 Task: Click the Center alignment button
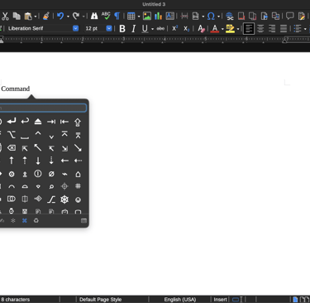pos(260,28)
